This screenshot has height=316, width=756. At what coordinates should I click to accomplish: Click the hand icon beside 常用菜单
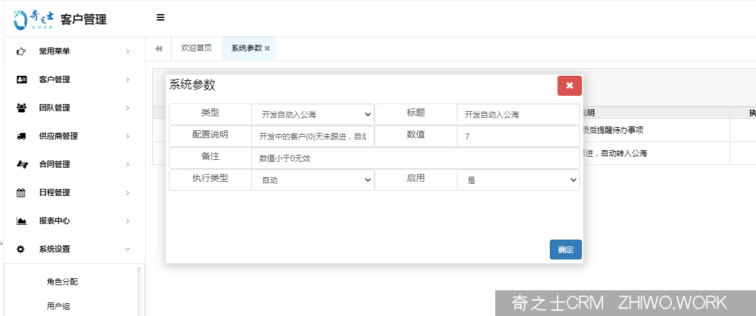[21, 51]
